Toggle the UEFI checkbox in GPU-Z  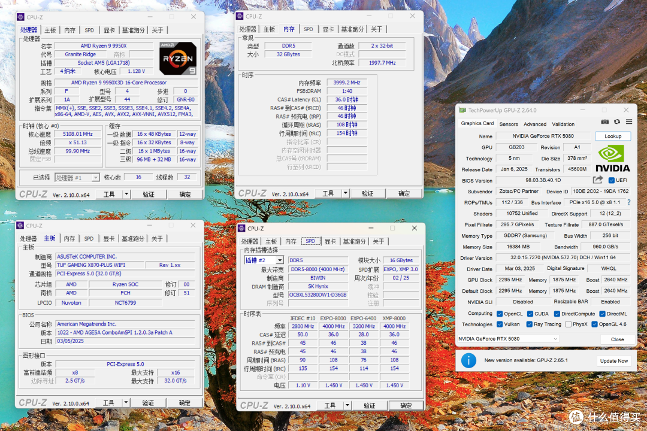612,180
